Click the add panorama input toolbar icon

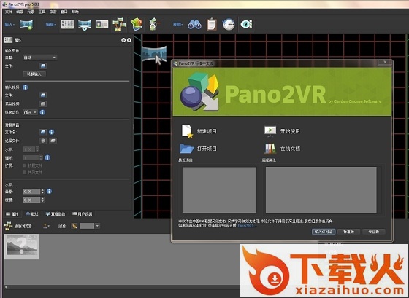pyautogui.click(x=26, y=25)
